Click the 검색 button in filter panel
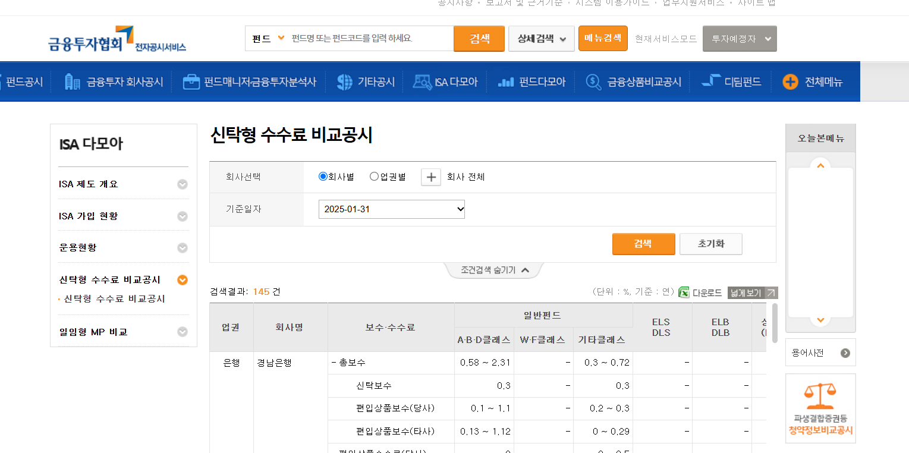The height and width of the screenshot is (453, 909). point(643,244)
